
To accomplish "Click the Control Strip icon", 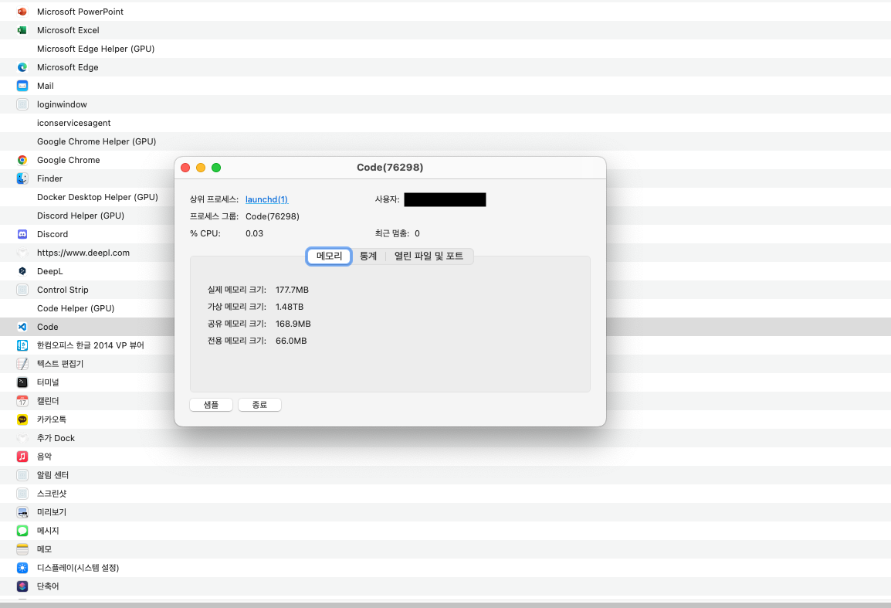I will (22, 290).
